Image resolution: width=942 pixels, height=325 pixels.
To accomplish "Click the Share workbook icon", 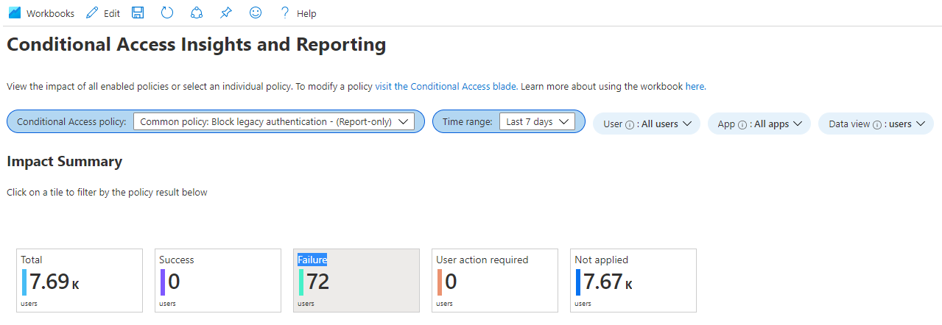I will (196, 13).
